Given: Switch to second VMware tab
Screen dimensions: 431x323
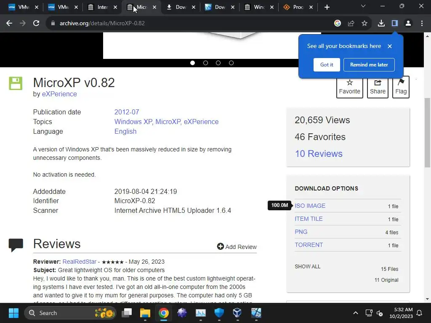Looking at the screenshot, I should click(x=63, y=8).
